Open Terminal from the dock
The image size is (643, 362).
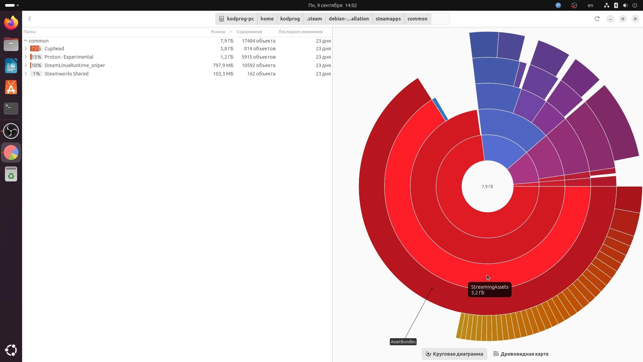pos(11,109)
